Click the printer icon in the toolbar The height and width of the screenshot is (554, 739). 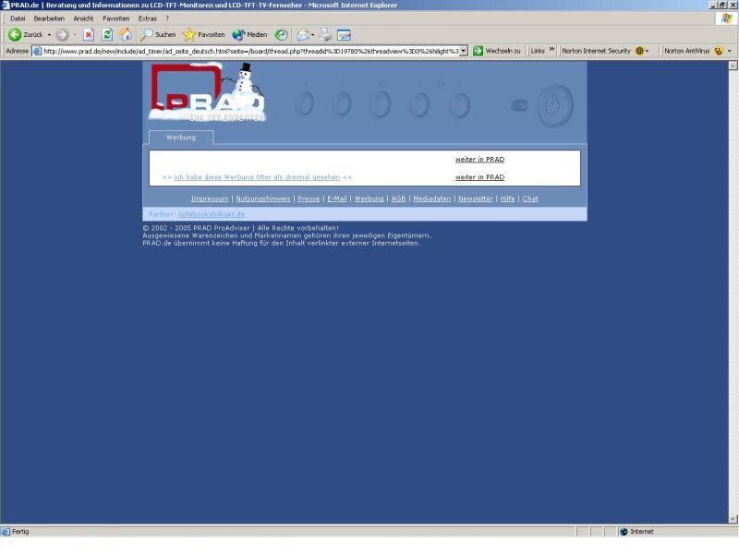(325, 34)
